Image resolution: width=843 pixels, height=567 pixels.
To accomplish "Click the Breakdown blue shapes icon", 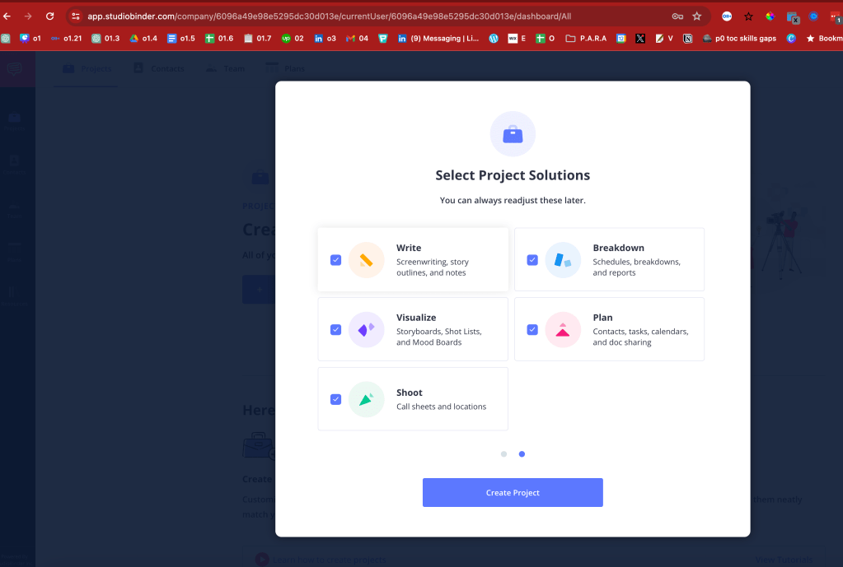I will point(563,260).
